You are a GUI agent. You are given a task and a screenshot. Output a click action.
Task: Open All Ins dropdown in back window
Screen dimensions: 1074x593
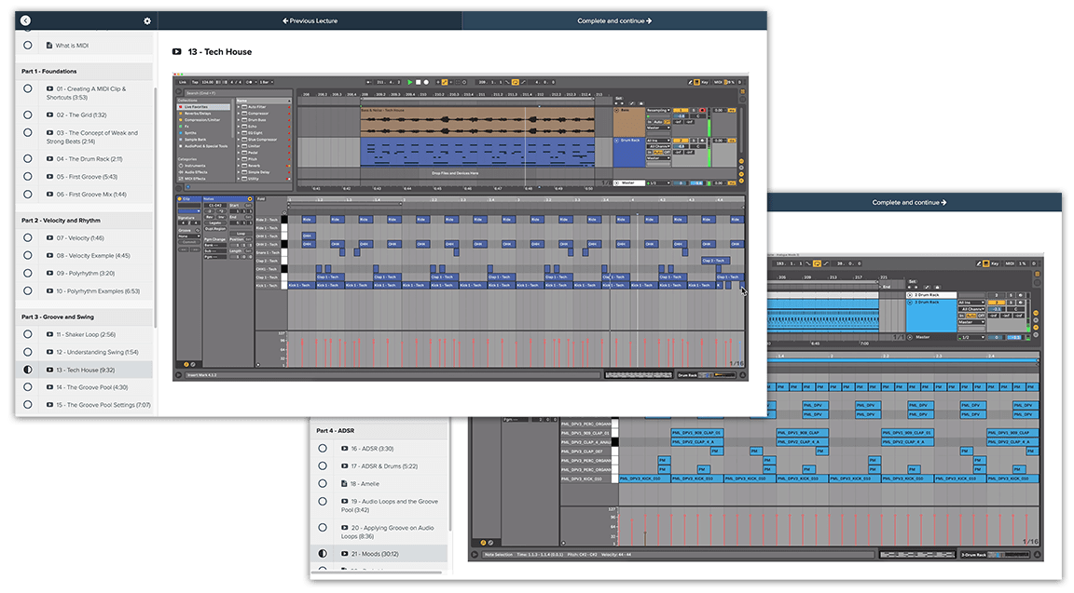(x=971, y=303)
